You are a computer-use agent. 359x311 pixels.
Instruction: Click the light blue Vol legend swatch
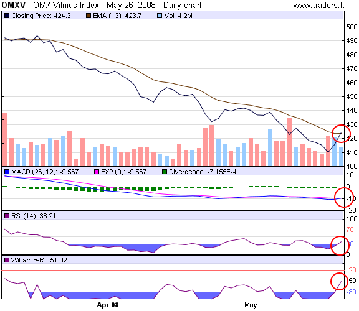click(x=160, y=16)
